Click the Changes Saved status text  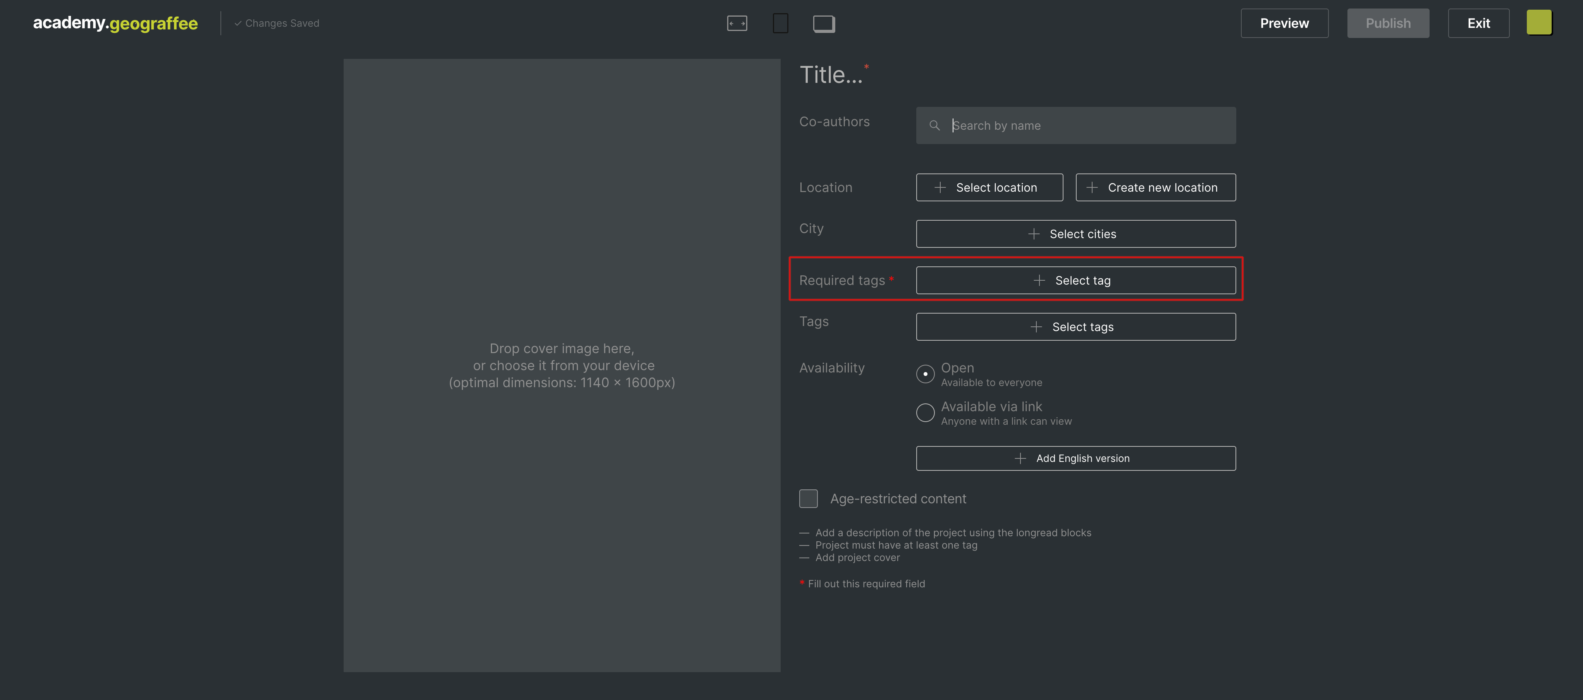pyautogui.click(x=277, y=23)
